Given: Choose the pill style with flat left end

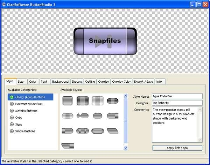Looking at the screenshot, I should coord(68,131).
